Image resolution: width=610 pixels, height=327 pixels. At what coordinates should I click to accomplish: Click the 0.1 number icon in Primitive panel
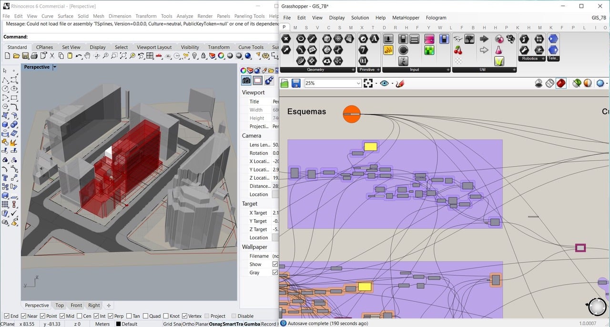pyautogui.click(x=363, y=61)
